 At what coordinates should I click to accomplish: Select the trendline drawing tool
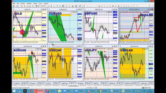96,6
